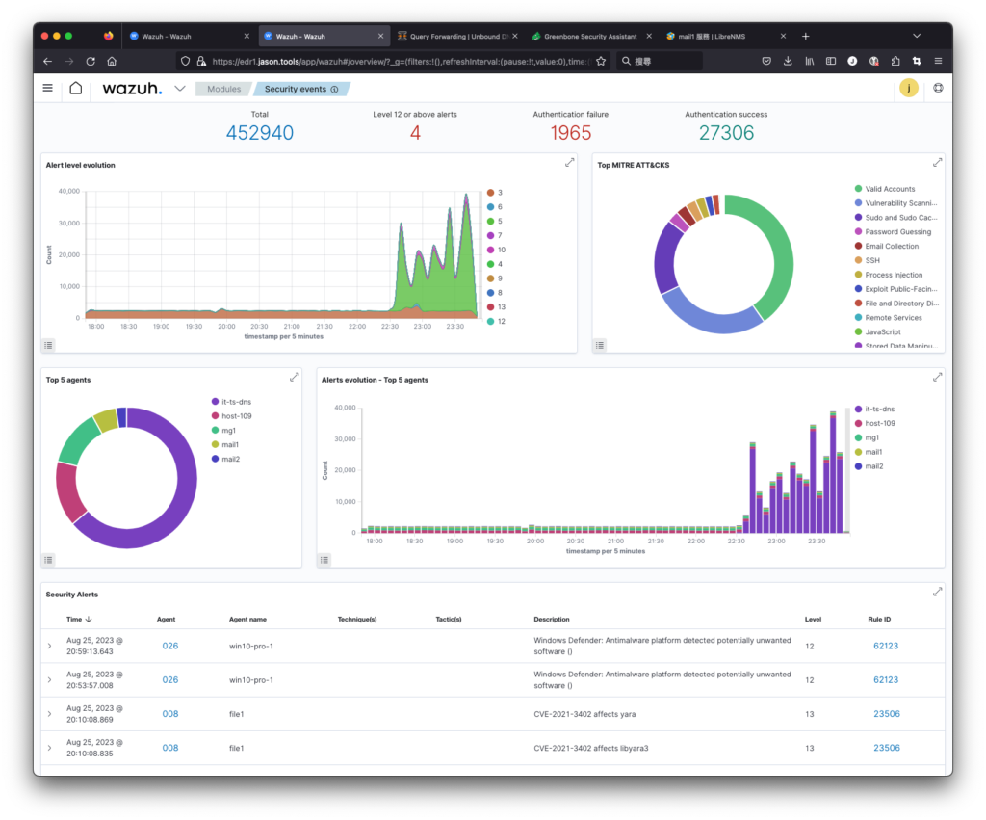This screenshot has height=820, width=986.
Task: Expand the alert row at 20:10:08.869
Action: coord(50,714)
